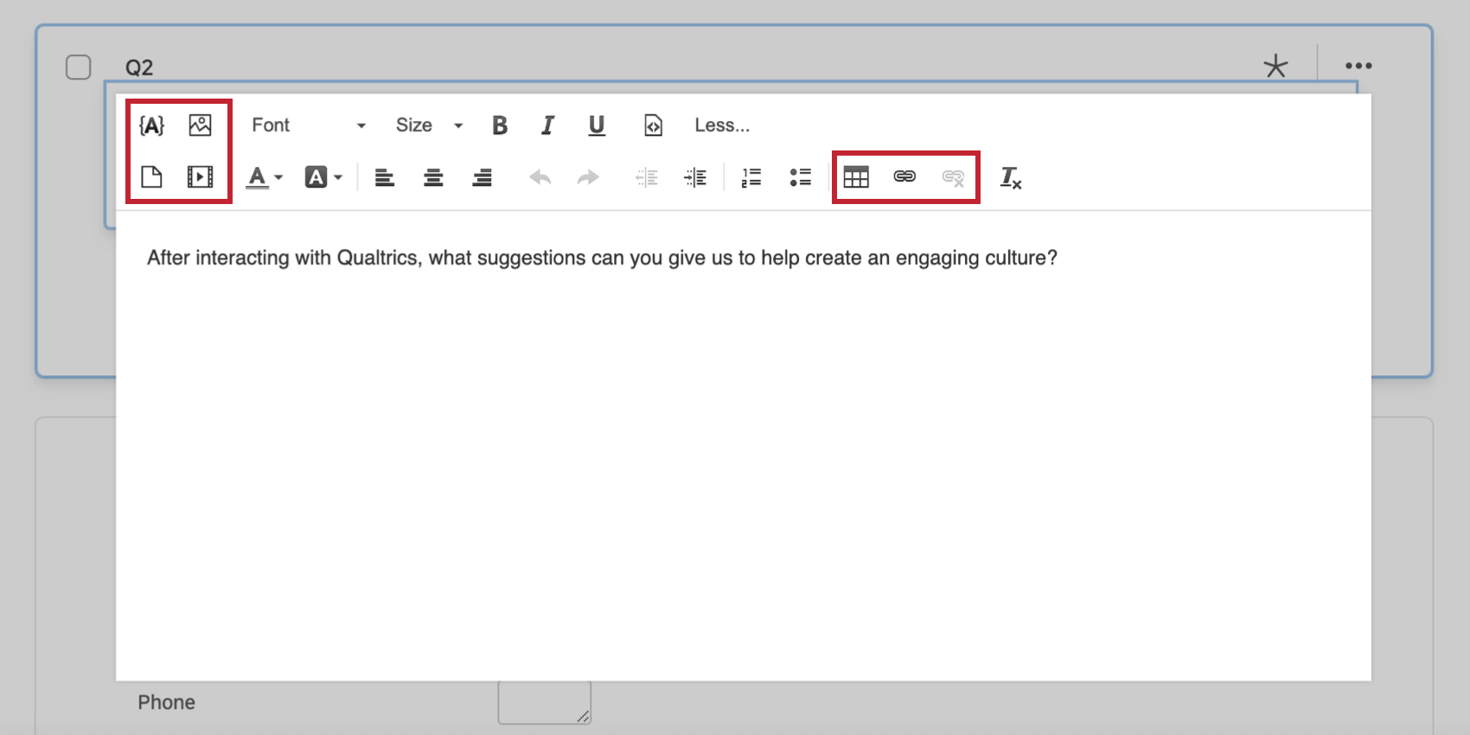
Task: Insert a table
Action: coord(856,177)
